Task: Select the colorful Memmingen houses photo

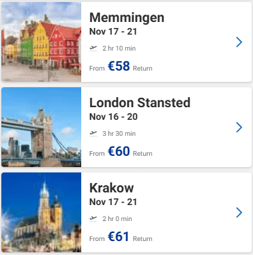Action: click(41, 42)
